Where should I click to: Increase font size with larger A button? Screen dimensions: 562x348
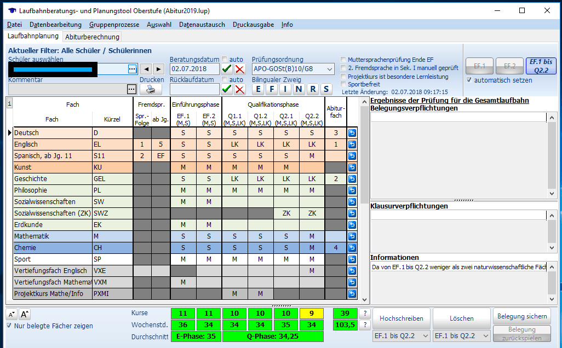pos(25,314)
